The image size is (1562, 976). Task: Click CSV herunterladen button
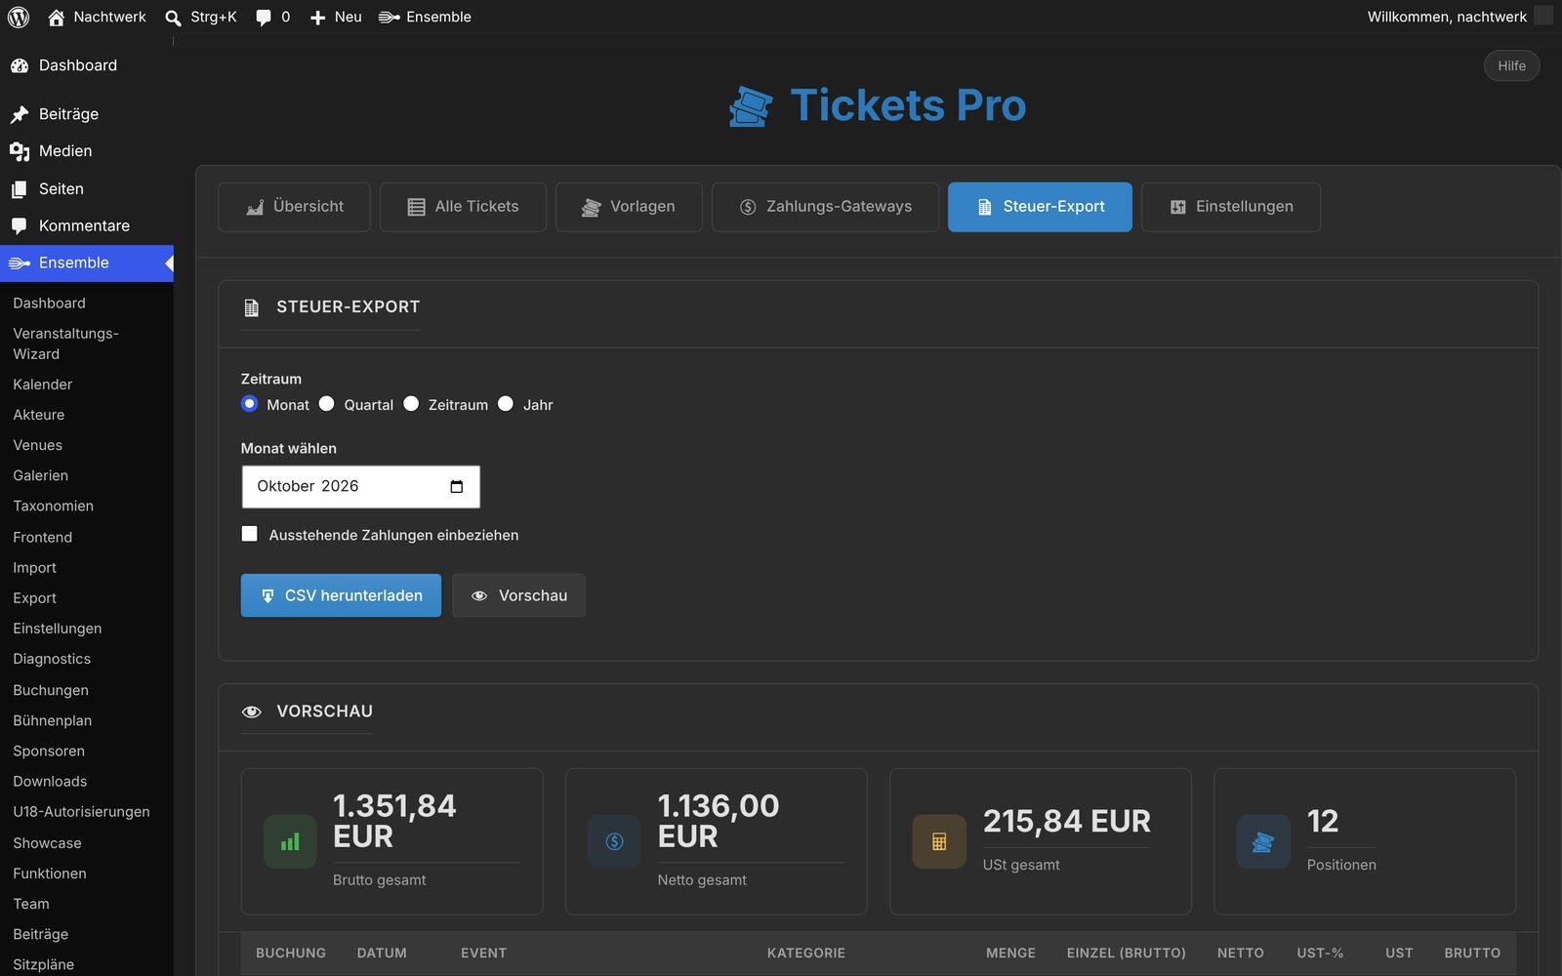tap(341, 595)
